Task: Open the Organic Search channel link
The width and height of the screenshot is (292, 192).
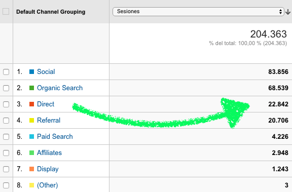Action: 60,88
